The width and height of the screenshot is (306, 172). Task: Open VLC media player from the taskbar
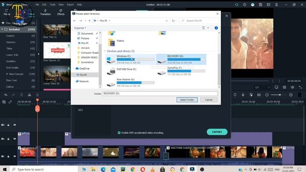153,169
